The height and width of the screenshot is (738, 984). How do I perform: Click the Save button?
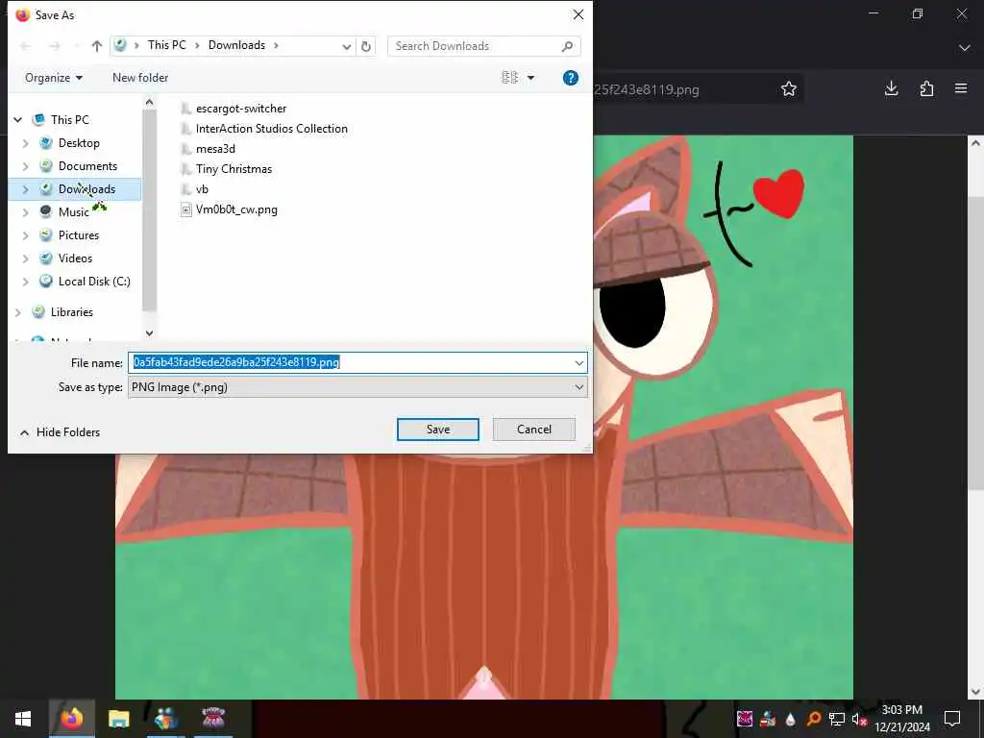pyautogui.click(x=438, y=430)
